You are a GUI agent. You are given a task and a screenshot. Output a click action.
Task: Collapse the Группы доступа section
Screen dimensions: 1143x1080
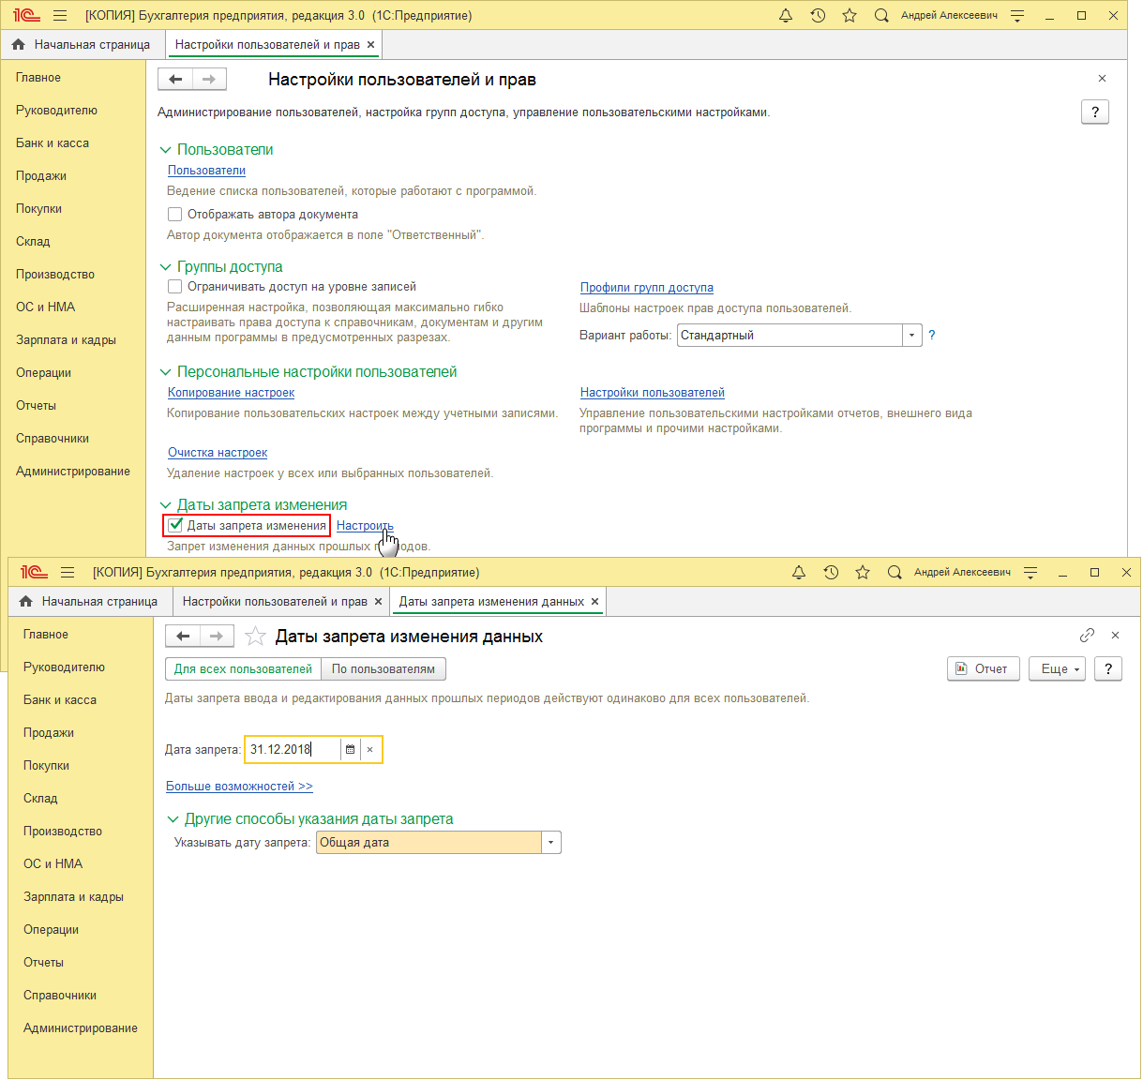point(166,267)
